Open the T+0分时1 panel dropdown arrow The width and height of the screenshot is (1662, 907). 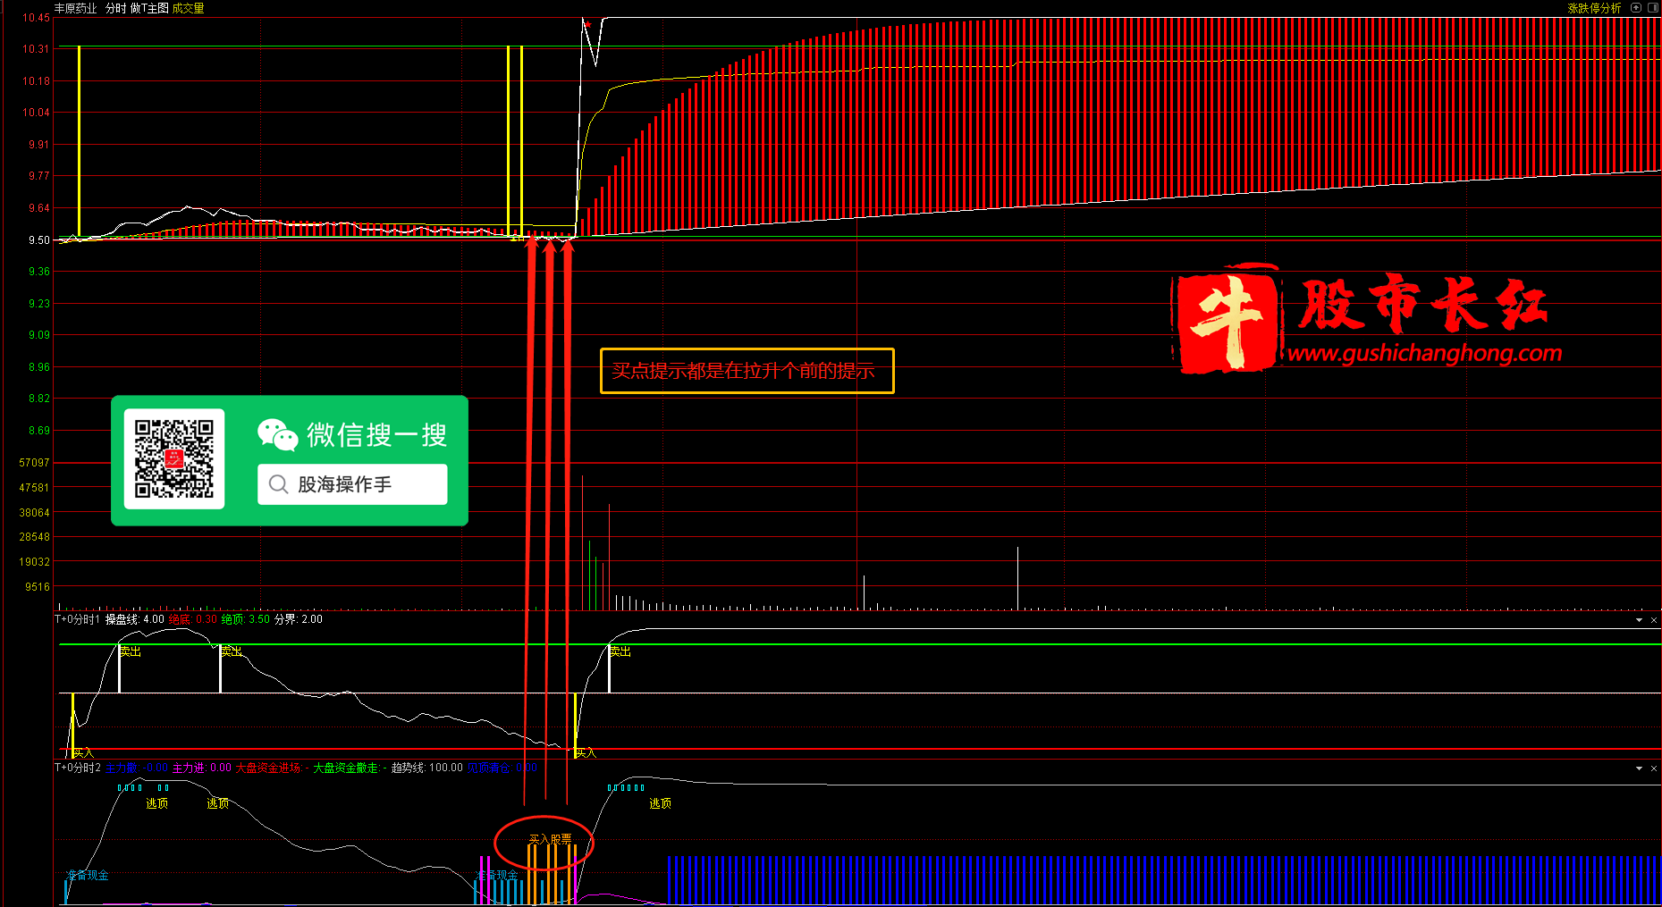1639,619
